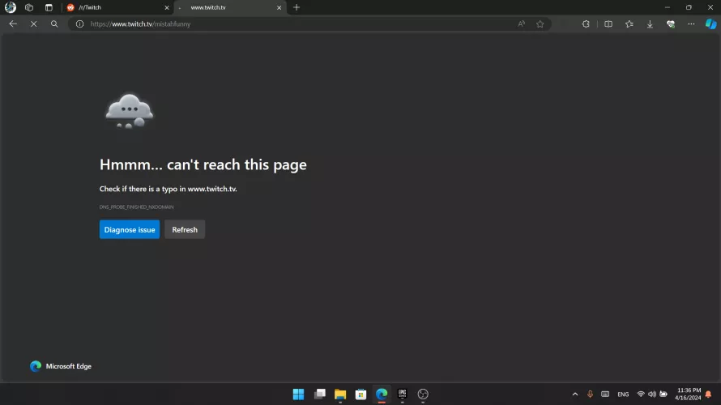The image size is (721, 405).
Task: Open the profile avatar icon
Action: tap(10, 7)
